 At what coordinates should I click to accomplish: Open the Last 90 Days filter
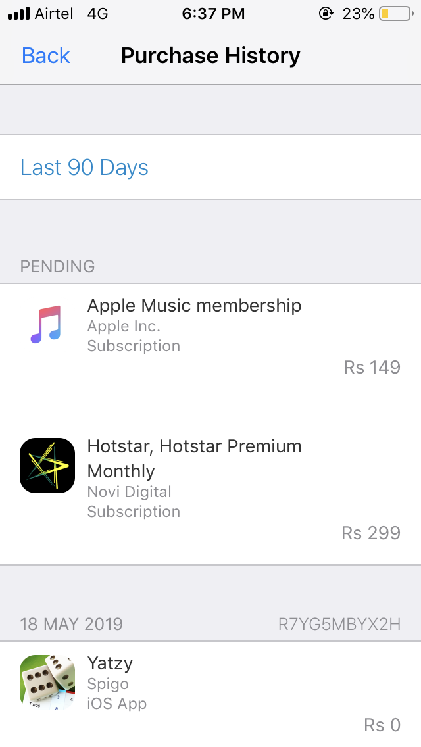coord(210,167)
